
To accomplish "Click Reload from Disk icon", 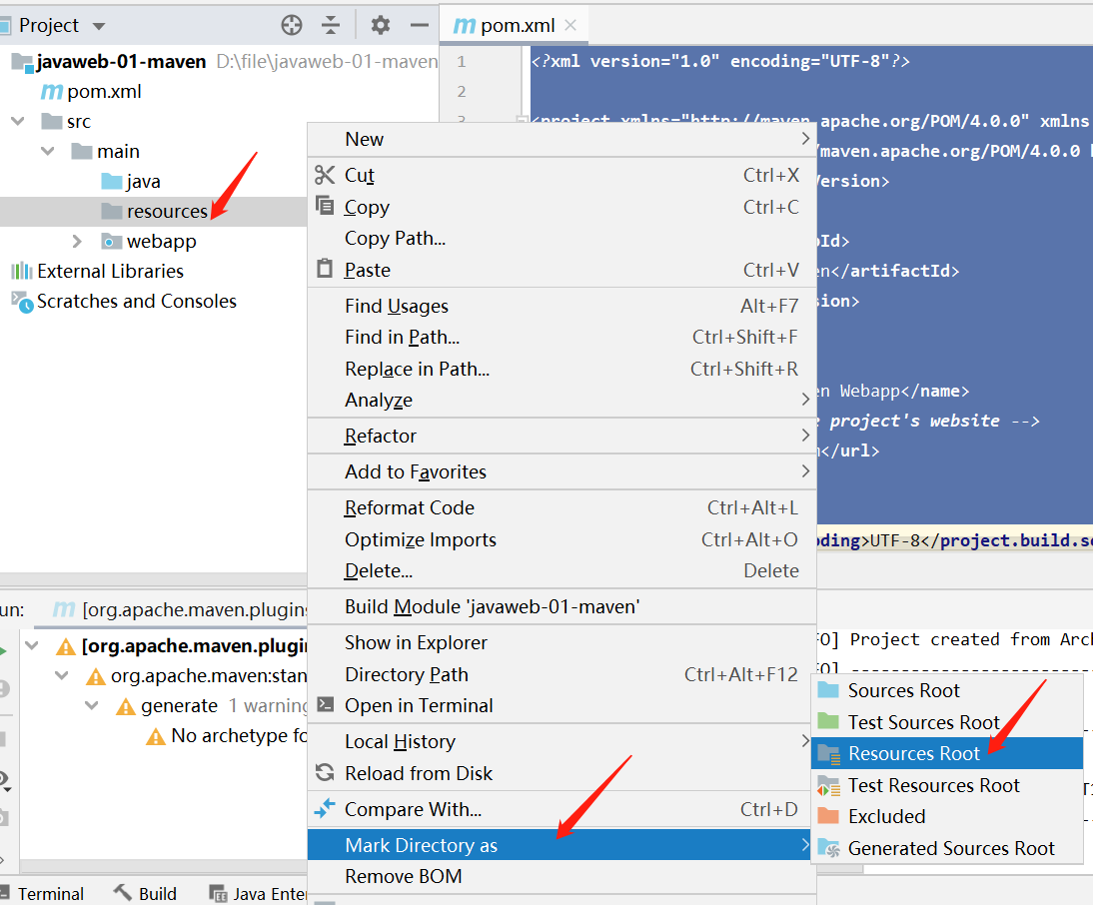I will [325, 772].
